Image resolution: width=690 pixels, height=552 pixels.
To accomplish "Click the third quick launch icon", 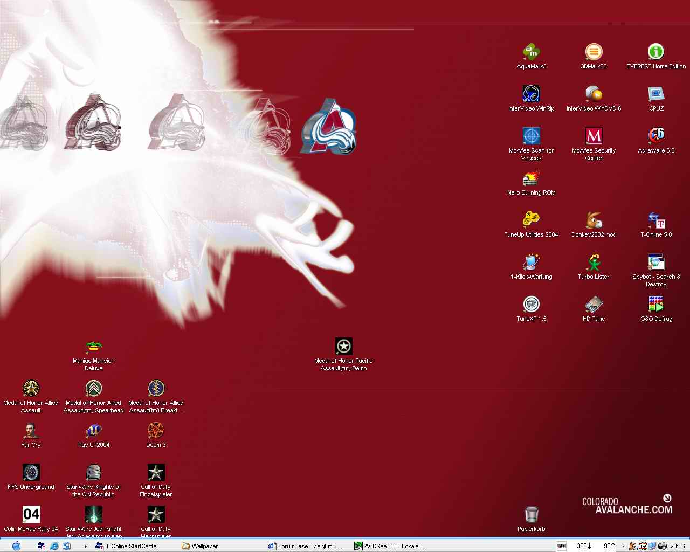I will click(66, 546).
